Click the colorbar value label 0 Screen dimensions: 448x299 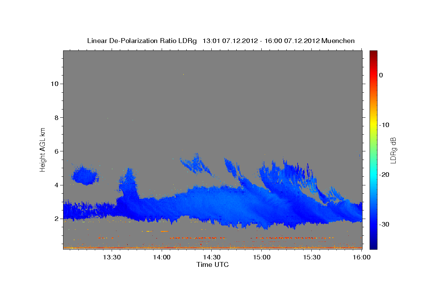click(381, 75)
